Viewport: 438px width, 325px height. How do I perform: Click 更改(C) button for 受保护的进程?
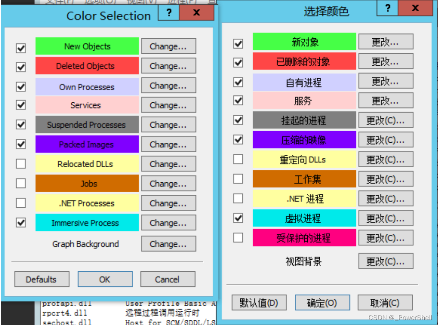[x=386, y=238]
